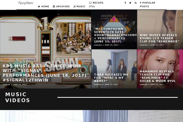Open the Music menu item
The height and width of the screenshot is (122, 183).
coord(79,6)
